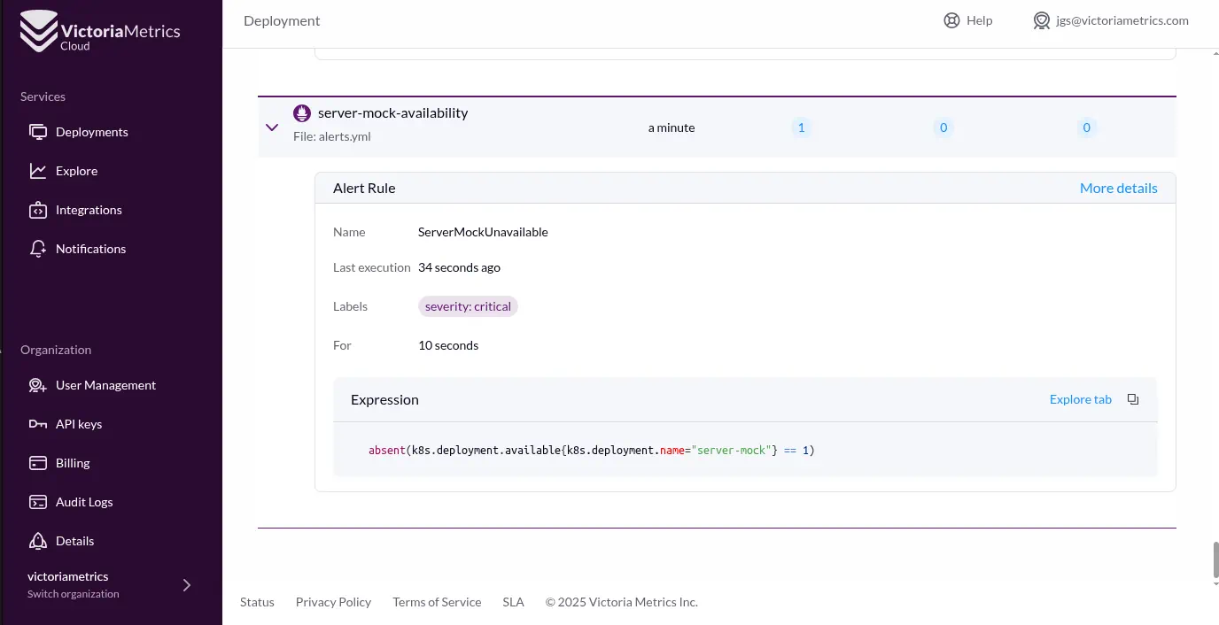Open More details for the alert rule

1118,188
